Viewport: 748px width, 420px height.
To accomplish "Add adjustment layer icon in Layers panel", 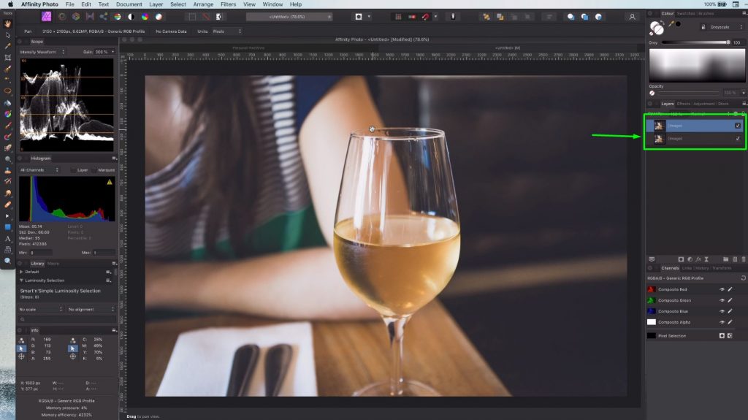I will (x=690, y=259).
